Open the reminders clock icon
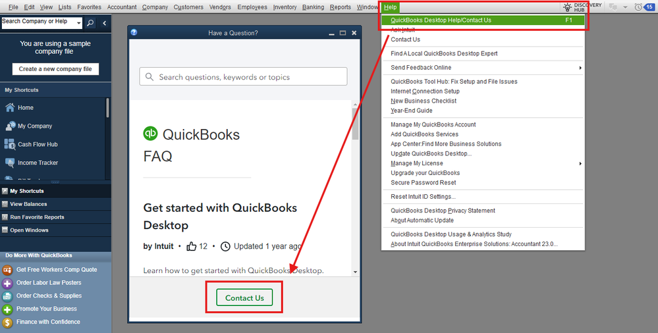658x333 pixels. click(x=638, y=7)
